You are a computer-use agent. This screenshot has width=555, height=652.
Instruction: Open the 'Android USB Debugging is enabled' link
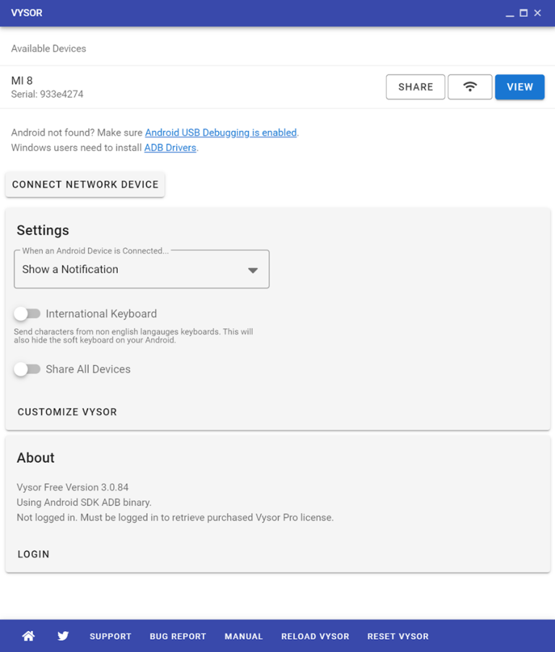pos(221,132)
